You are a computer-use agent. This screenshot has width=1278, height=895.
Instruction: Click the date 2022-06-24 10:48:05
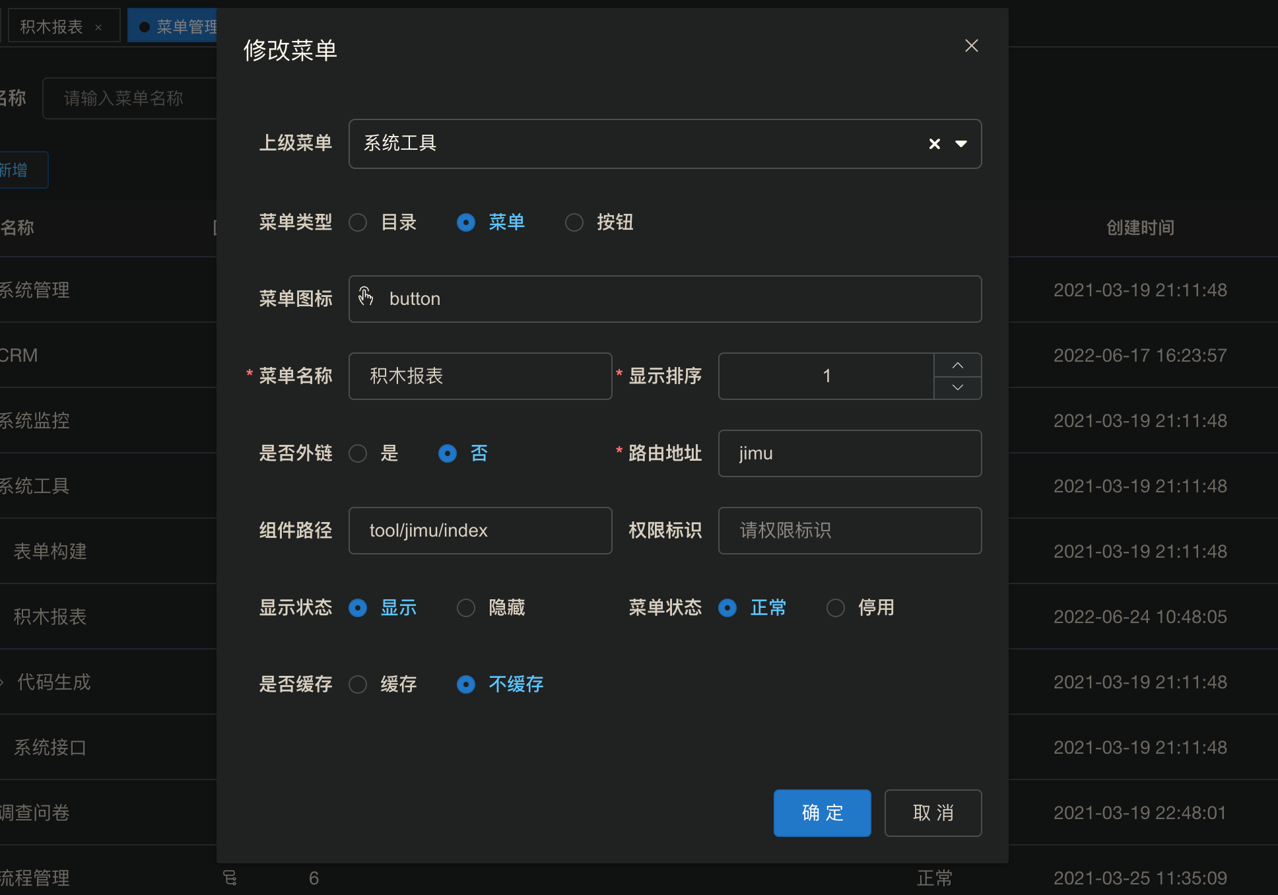[1140, 616]
